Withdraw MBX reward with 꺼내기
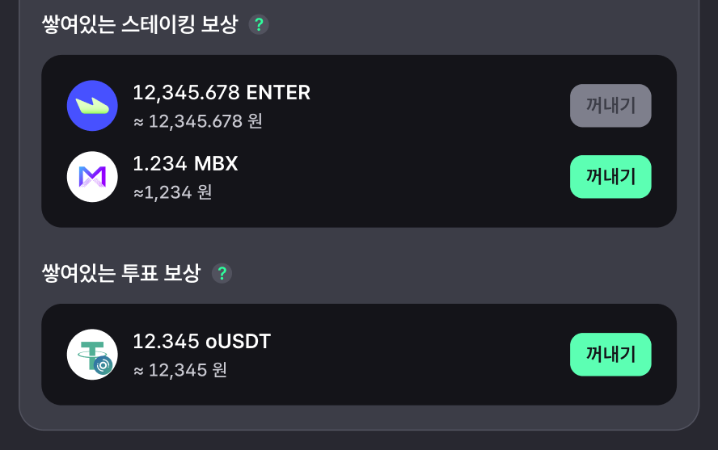The height and width of the screenshot is (450, 718). point(610,176)
